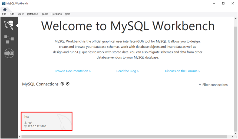
Task: Open the Home tab icon
Action: (5, 9)
